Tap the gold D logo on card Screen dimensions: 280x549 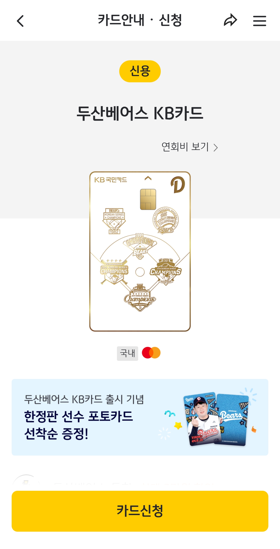pos(178,185)
